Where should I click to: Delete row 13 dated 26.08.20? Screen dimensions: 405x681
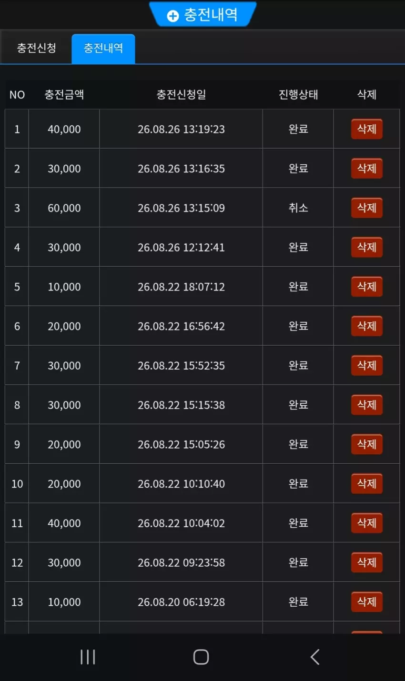click(x=367, y=602)
